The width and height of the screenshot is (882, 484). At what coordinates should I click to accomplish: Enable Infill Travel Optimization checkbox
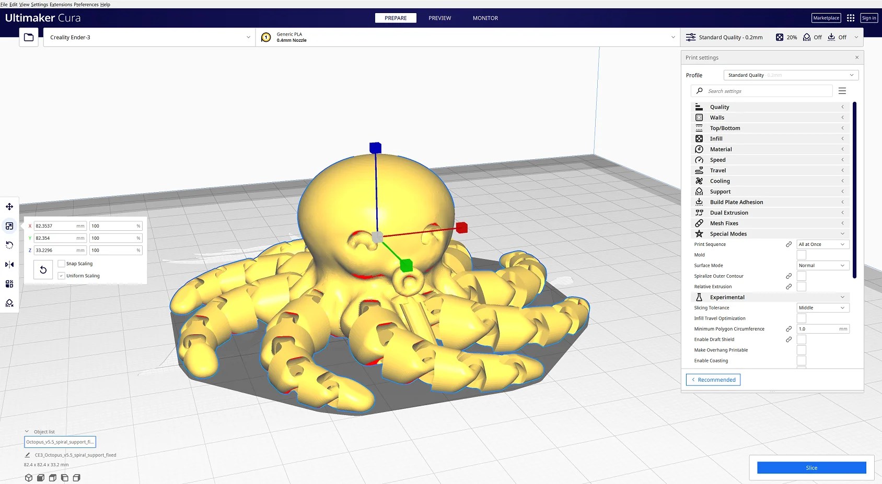(x=802, y=318)
